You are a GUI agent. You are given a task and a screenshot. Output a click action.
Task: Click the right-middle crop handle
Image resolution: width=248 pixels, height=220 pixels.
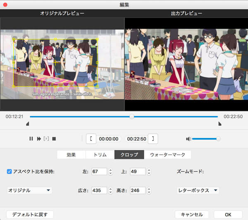pyautogui.click(x=97, y=63)
